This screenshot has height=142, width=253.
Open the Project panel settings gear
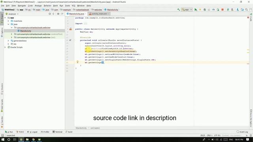coord(58,14)
